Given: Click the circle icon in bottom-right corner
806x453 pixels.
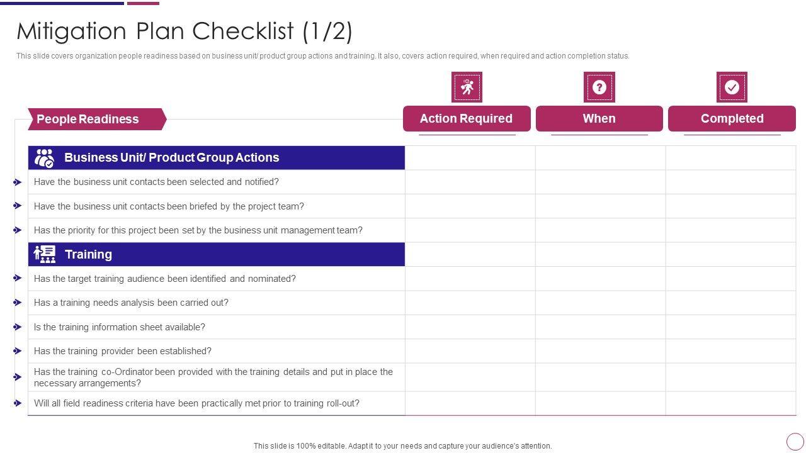Looking at the screenshot, I should point(795,442).
